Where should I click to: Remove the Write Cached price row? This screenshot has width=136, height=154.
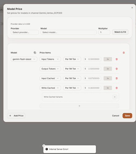(117, 88)
